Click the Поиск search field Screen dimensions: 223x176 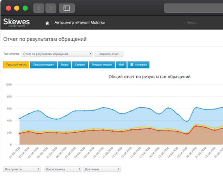tap(204, 23)
